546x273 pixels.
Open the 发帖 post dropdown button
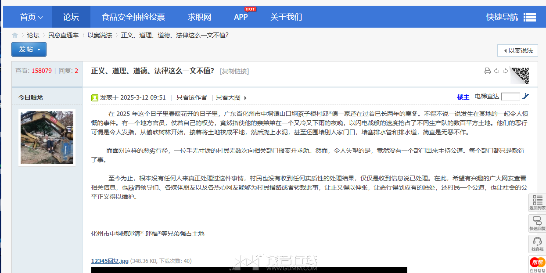(x=29, y=50)
